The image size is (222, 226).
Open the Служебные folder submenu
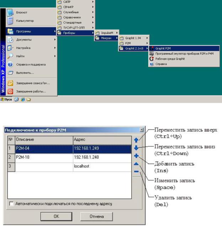76,12
